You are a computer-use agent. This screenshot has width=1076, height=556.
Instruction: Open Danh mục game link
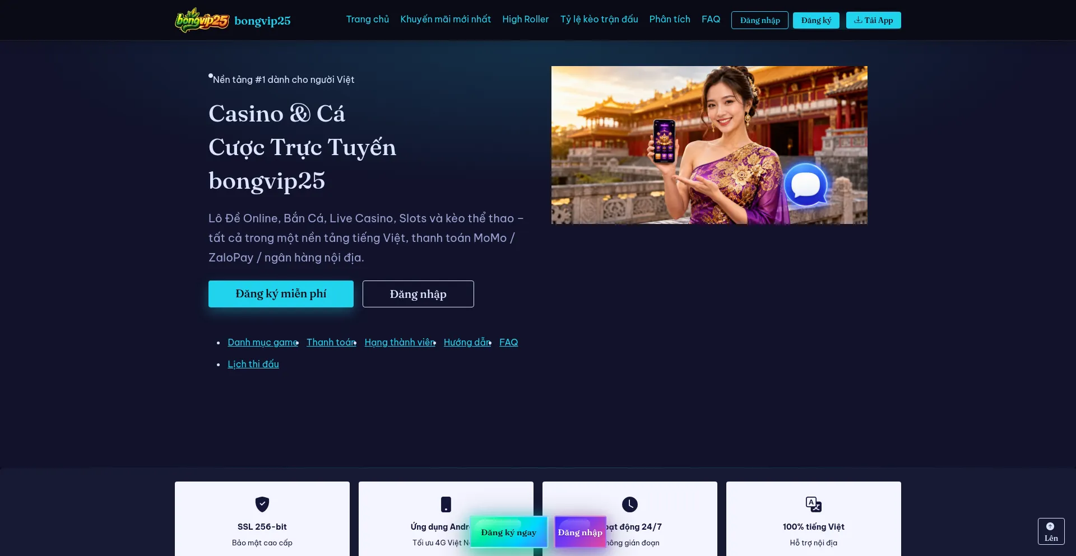click(263, 342)
